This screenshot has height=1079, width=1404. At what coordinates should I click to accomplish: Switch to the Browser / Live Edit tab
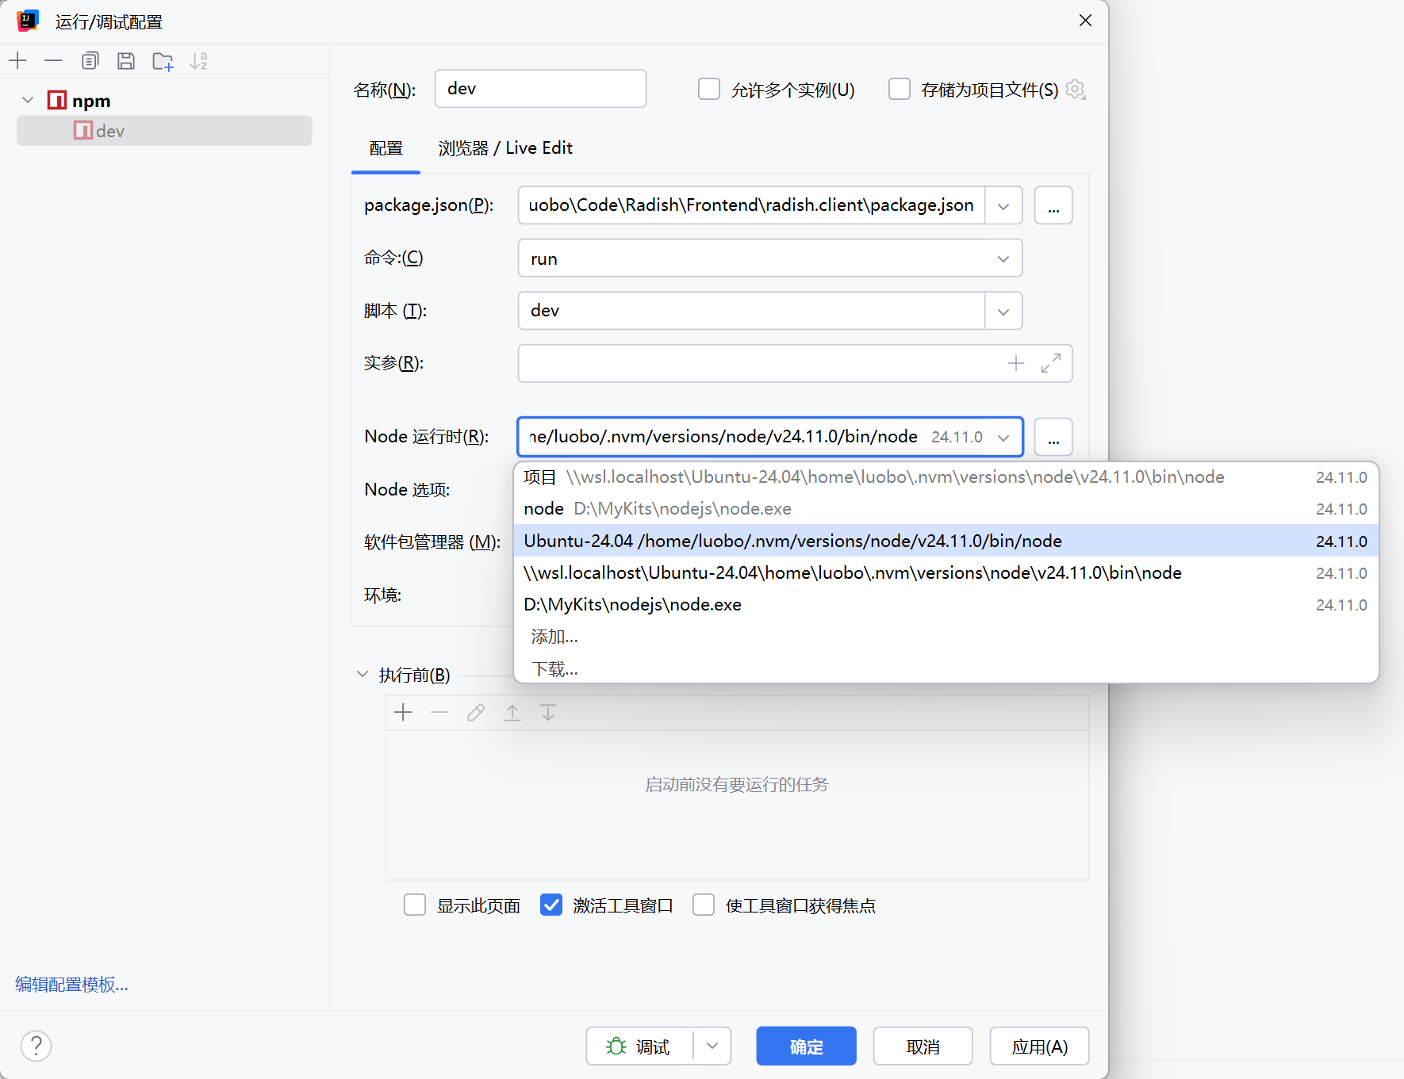[x=505, y=148]
